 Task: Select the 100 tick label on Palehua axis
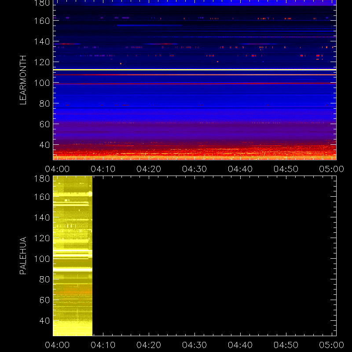pyautogui.click(x=42, y=259)
